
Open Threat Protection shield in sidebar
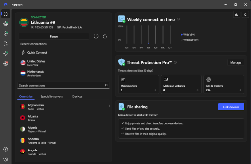6,33
